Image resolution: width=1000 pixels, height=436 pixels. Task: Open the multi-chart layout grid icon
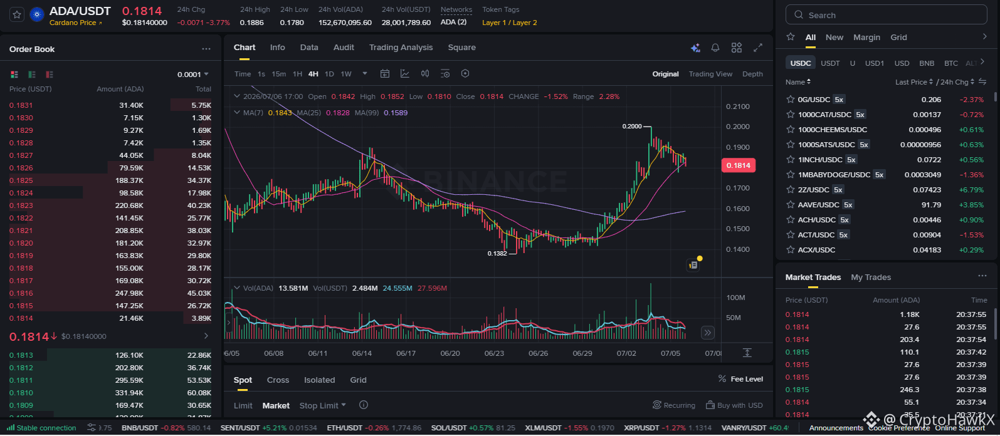[x=737, y=48]
